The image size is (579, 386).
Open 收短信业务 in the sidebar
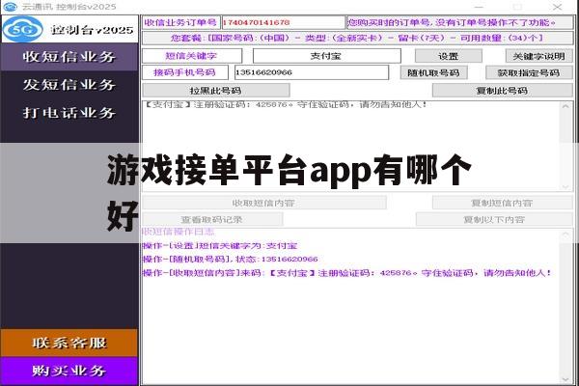pyautogui.click(x=69, y=57)
